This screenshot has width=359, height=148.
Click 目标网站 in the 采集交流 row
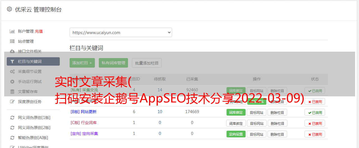(x=257, y=90)
